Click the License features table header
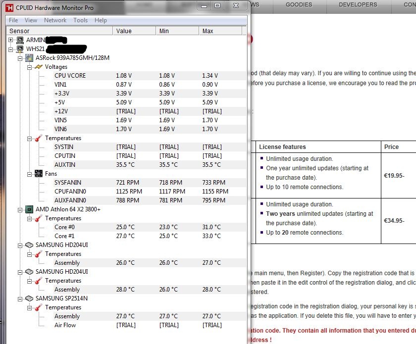This screenshot has height=344, width=416. click(282, 147)
